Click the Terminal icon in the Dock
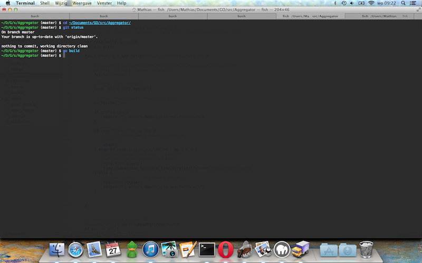Screen dimensions: 422x263 (x=207, y=249)
